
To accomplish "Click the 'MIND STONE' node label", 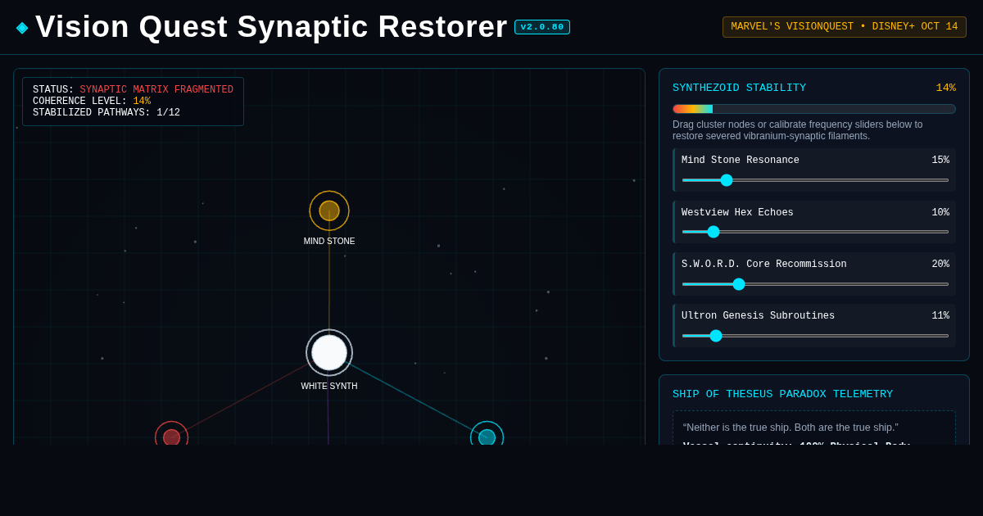I will click(329, 242).
